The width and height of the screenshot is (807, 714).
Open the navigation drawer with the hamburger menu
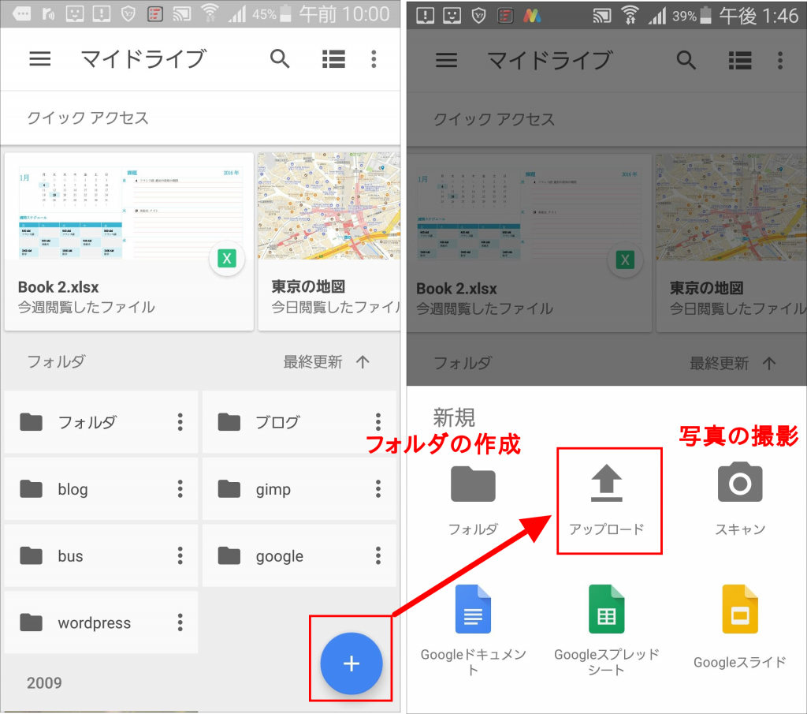click(40, 59)
